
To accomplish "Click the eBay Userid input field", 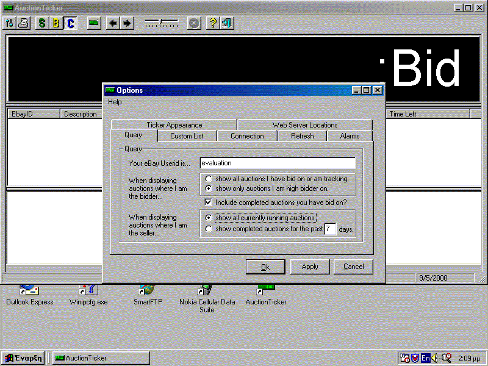I will 278,163.
